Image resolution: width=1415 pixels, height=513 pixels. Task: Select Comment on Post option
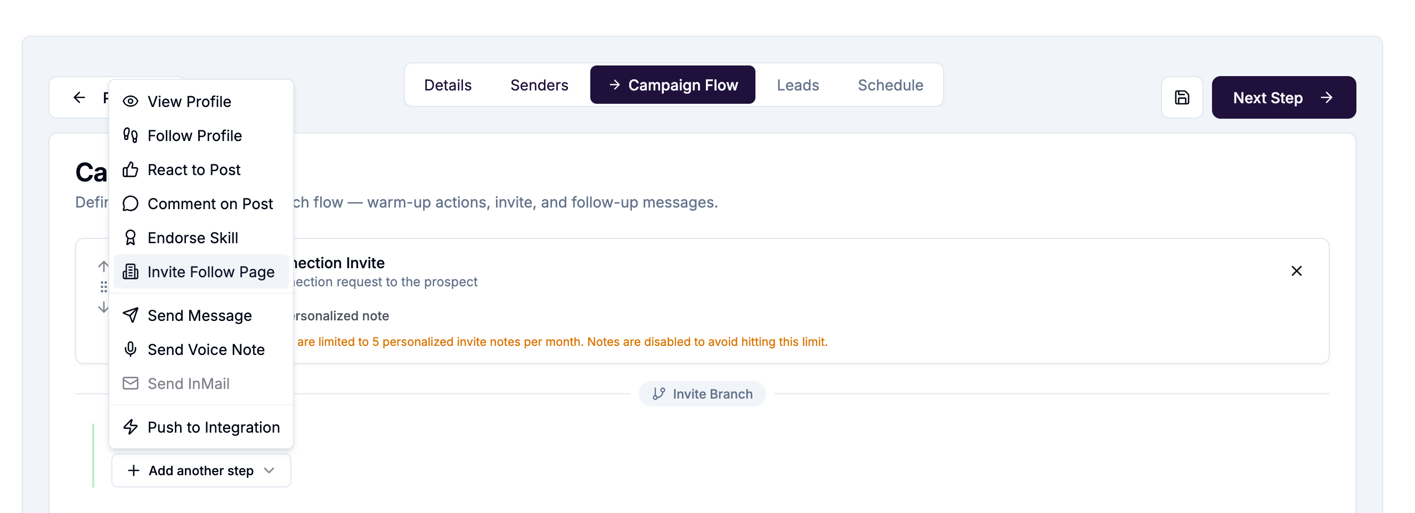201,204
